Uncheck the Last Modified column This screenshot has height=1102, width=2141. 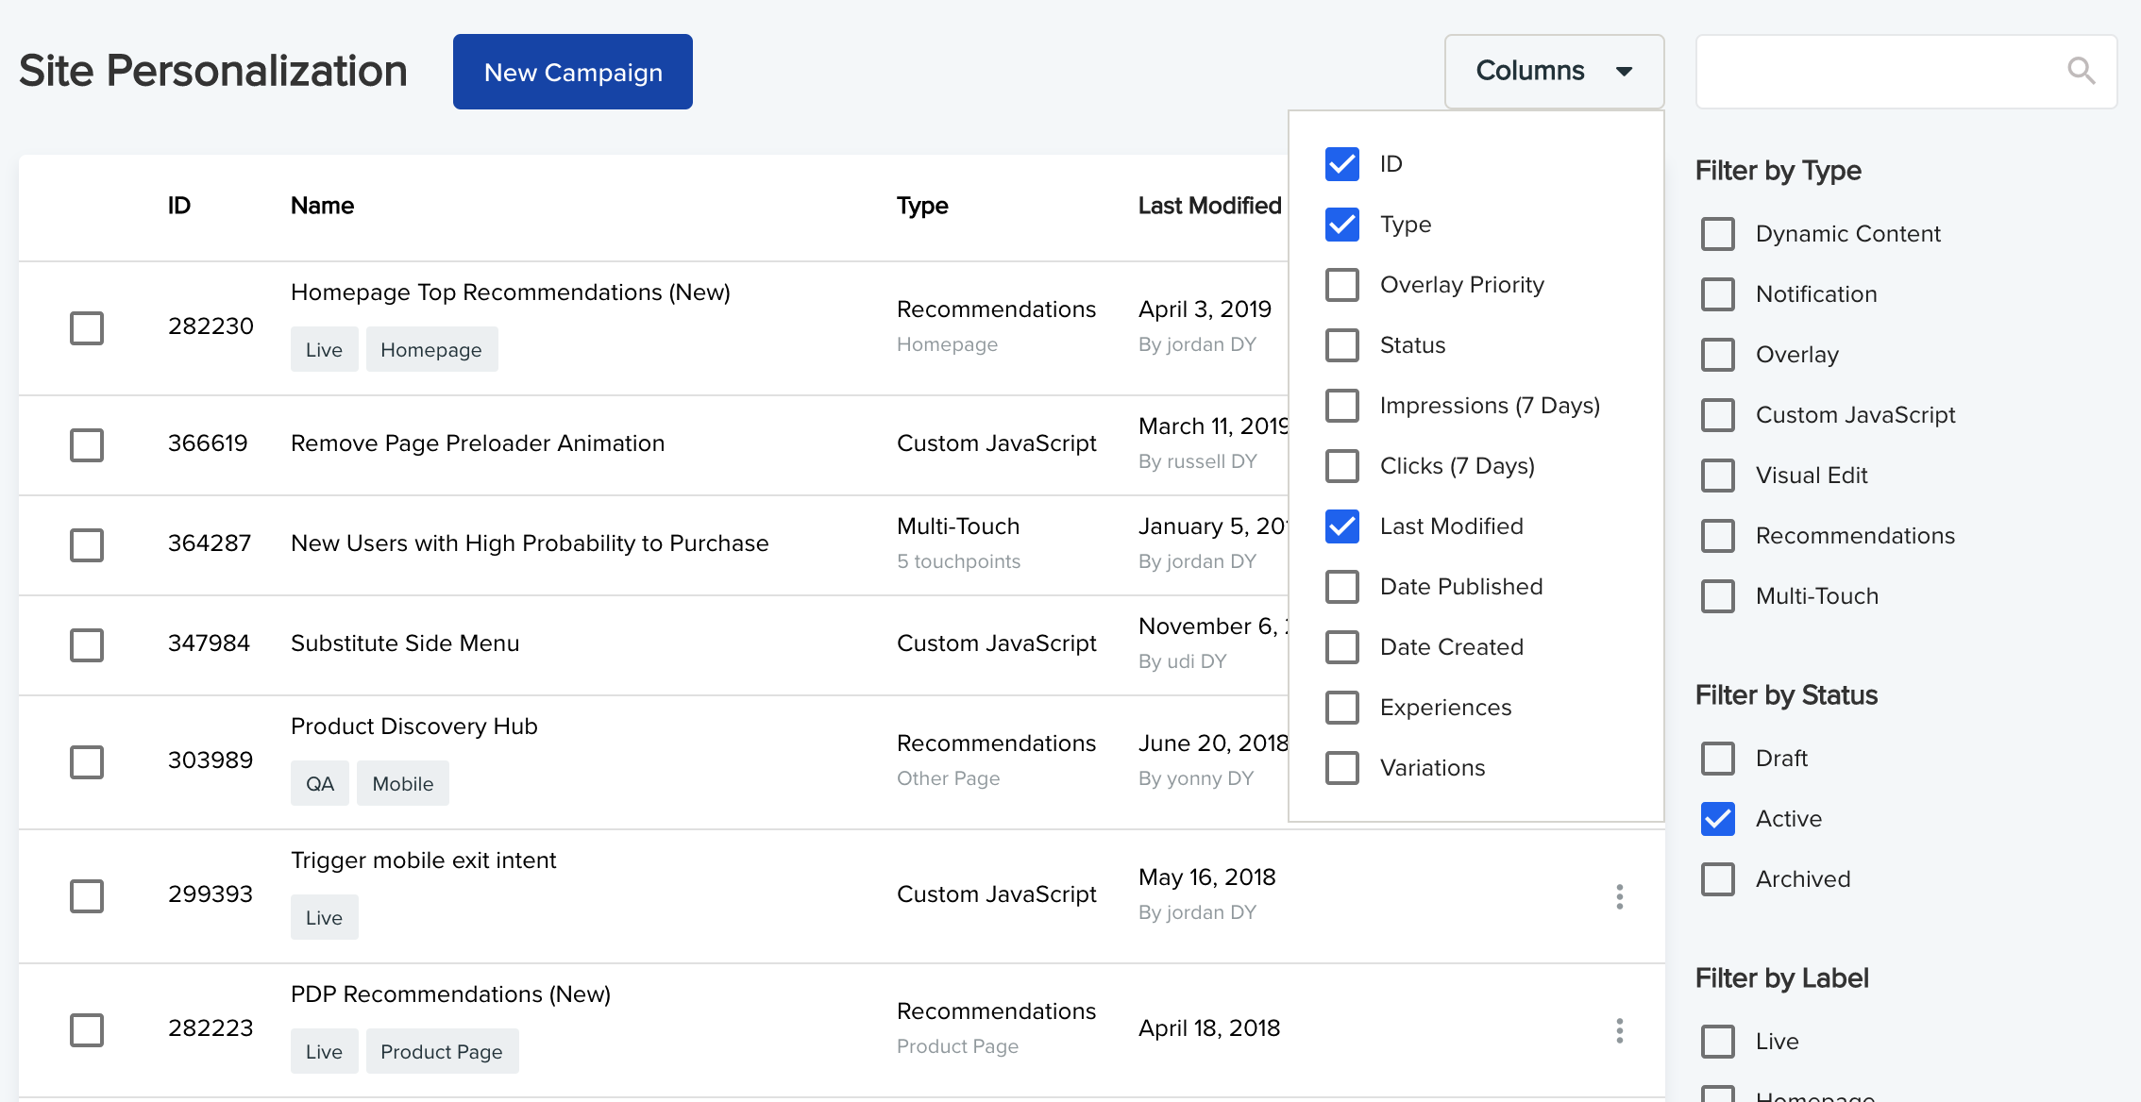click(1340, 526)
